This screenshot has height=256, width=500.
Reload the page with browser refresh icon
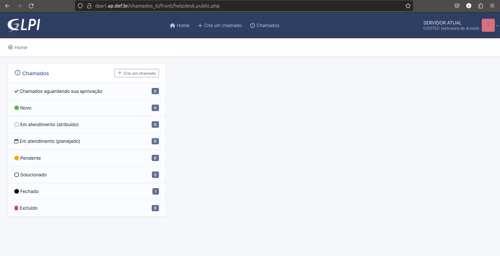pos(31,6)
